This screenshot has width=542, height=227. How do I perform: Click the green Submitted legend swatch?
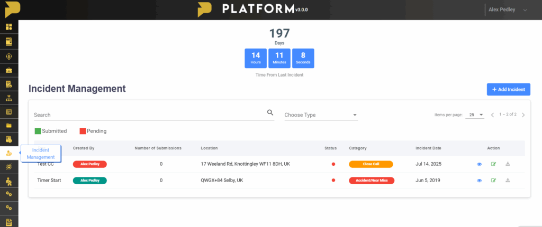pyautogui.click(x=38, y=131)
